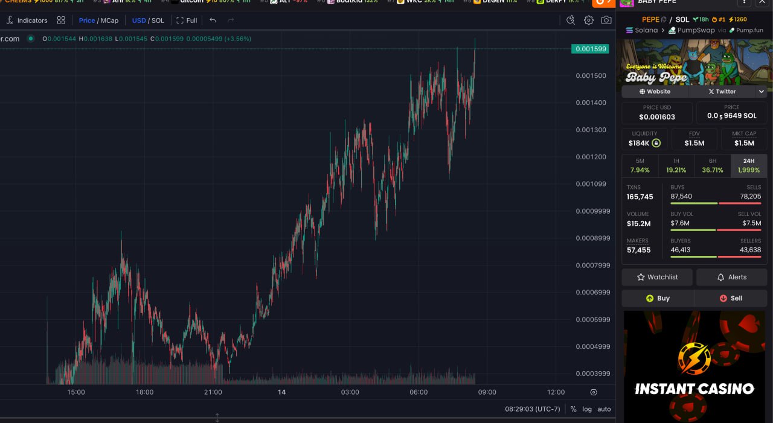Select SOL as chart currency
Screen dimensions: 773x423
tap(158, 21)
